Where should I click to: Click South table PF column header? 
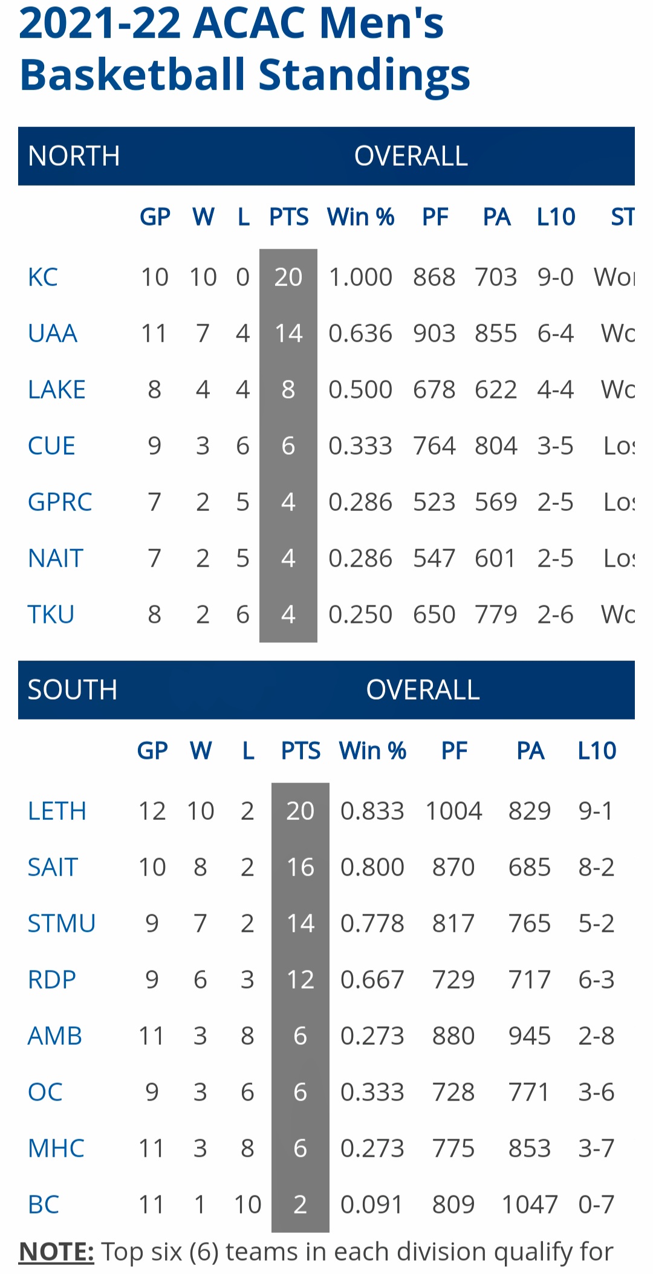[x=454, y=751]
